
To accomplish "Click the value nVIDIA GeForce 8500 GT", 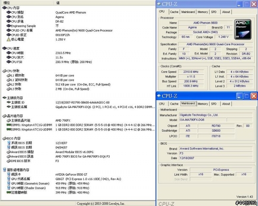I will (71, 174).
